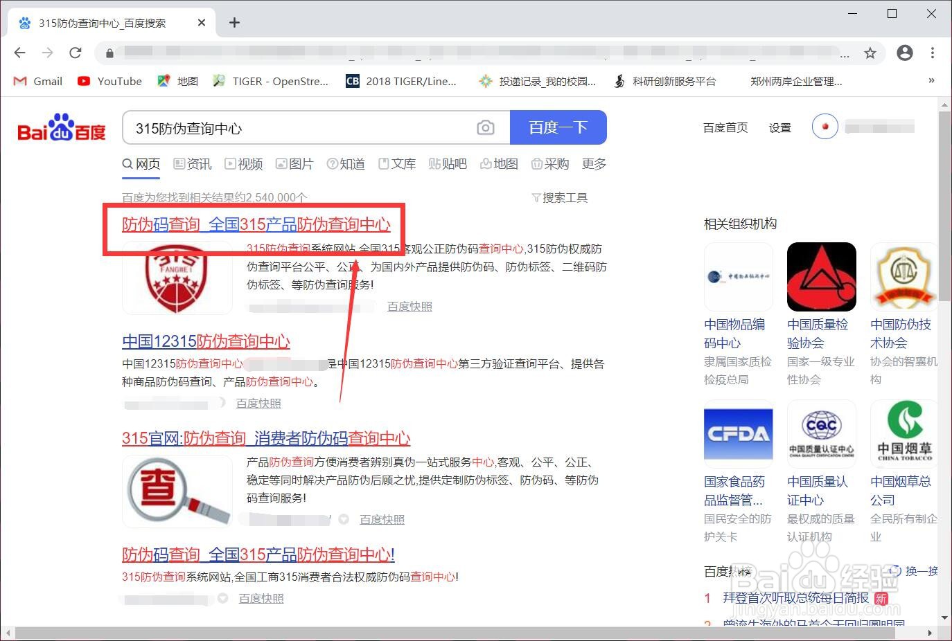
Task: Open 百度快照 under first result
Action: click(x=409, y=306)
